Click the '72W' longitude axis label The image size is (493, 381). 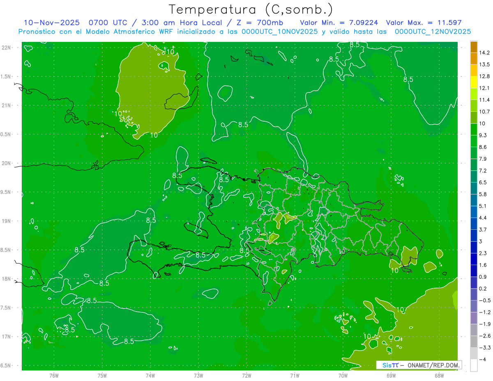[x=246, y=376]
